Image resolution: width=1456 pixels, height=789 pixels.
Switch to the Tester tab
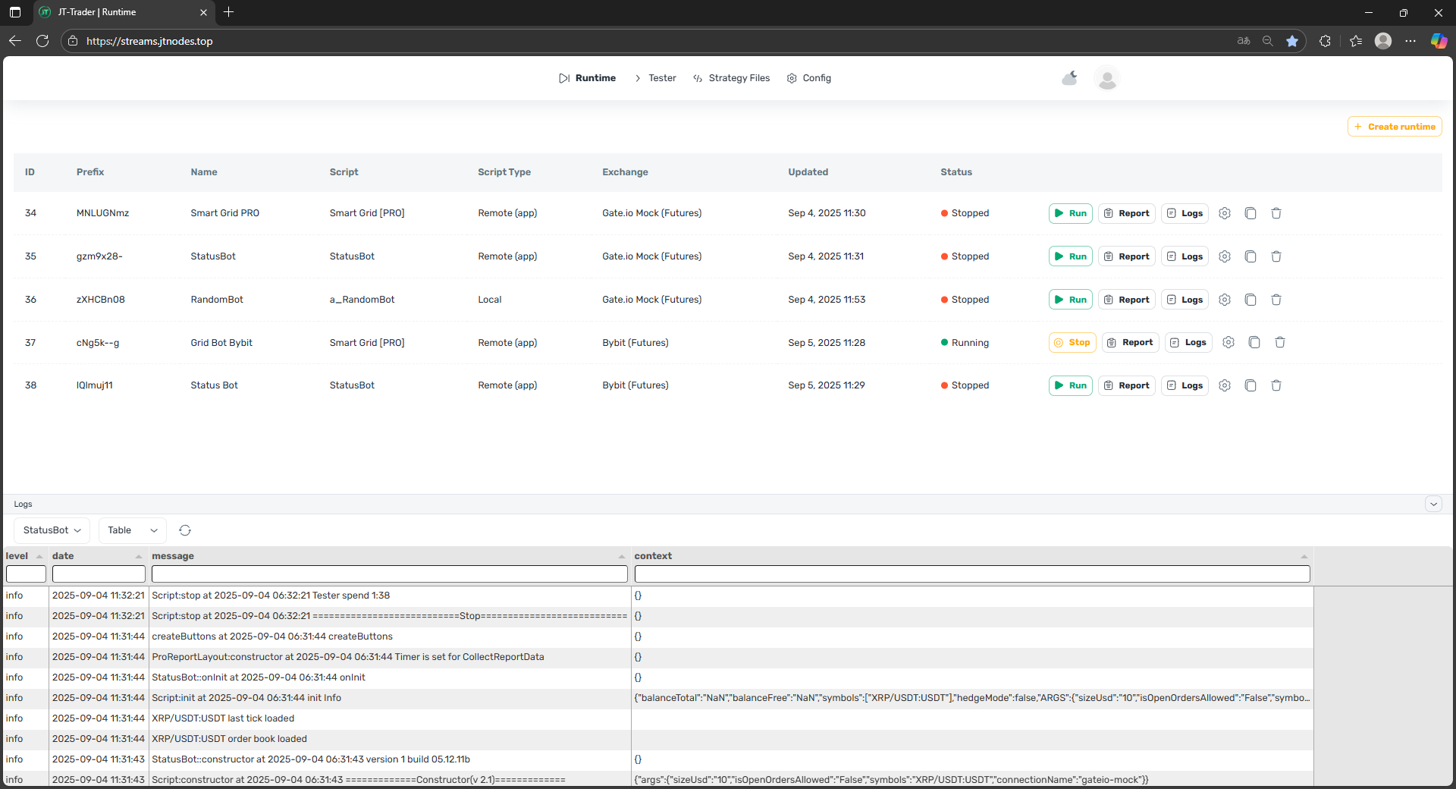coord(655,78)
